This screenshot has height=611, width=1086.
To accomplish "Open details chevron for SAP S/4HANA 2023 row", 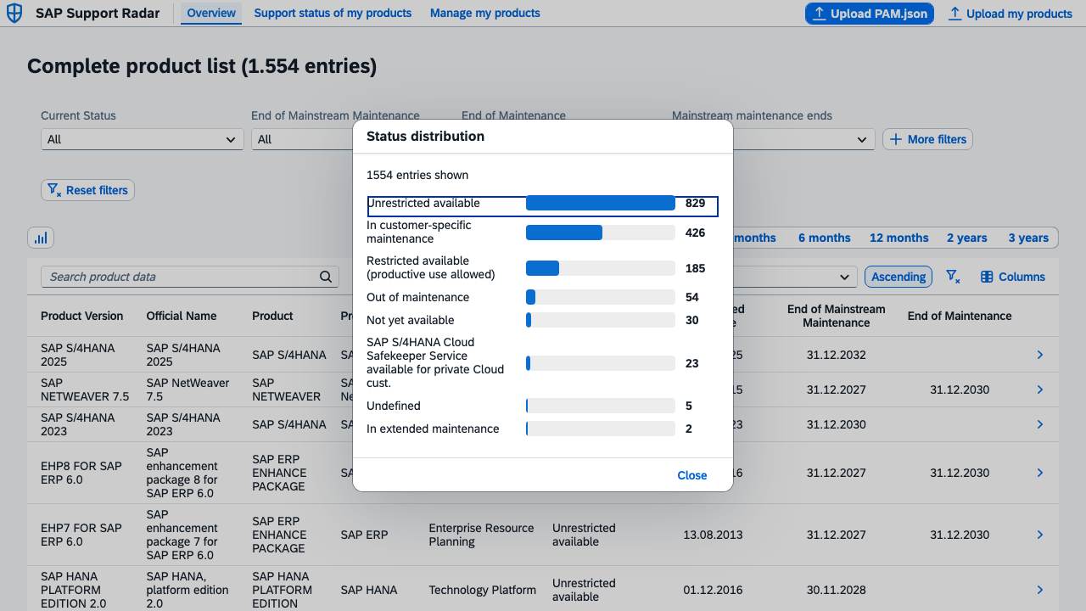I will point(1040,424).
